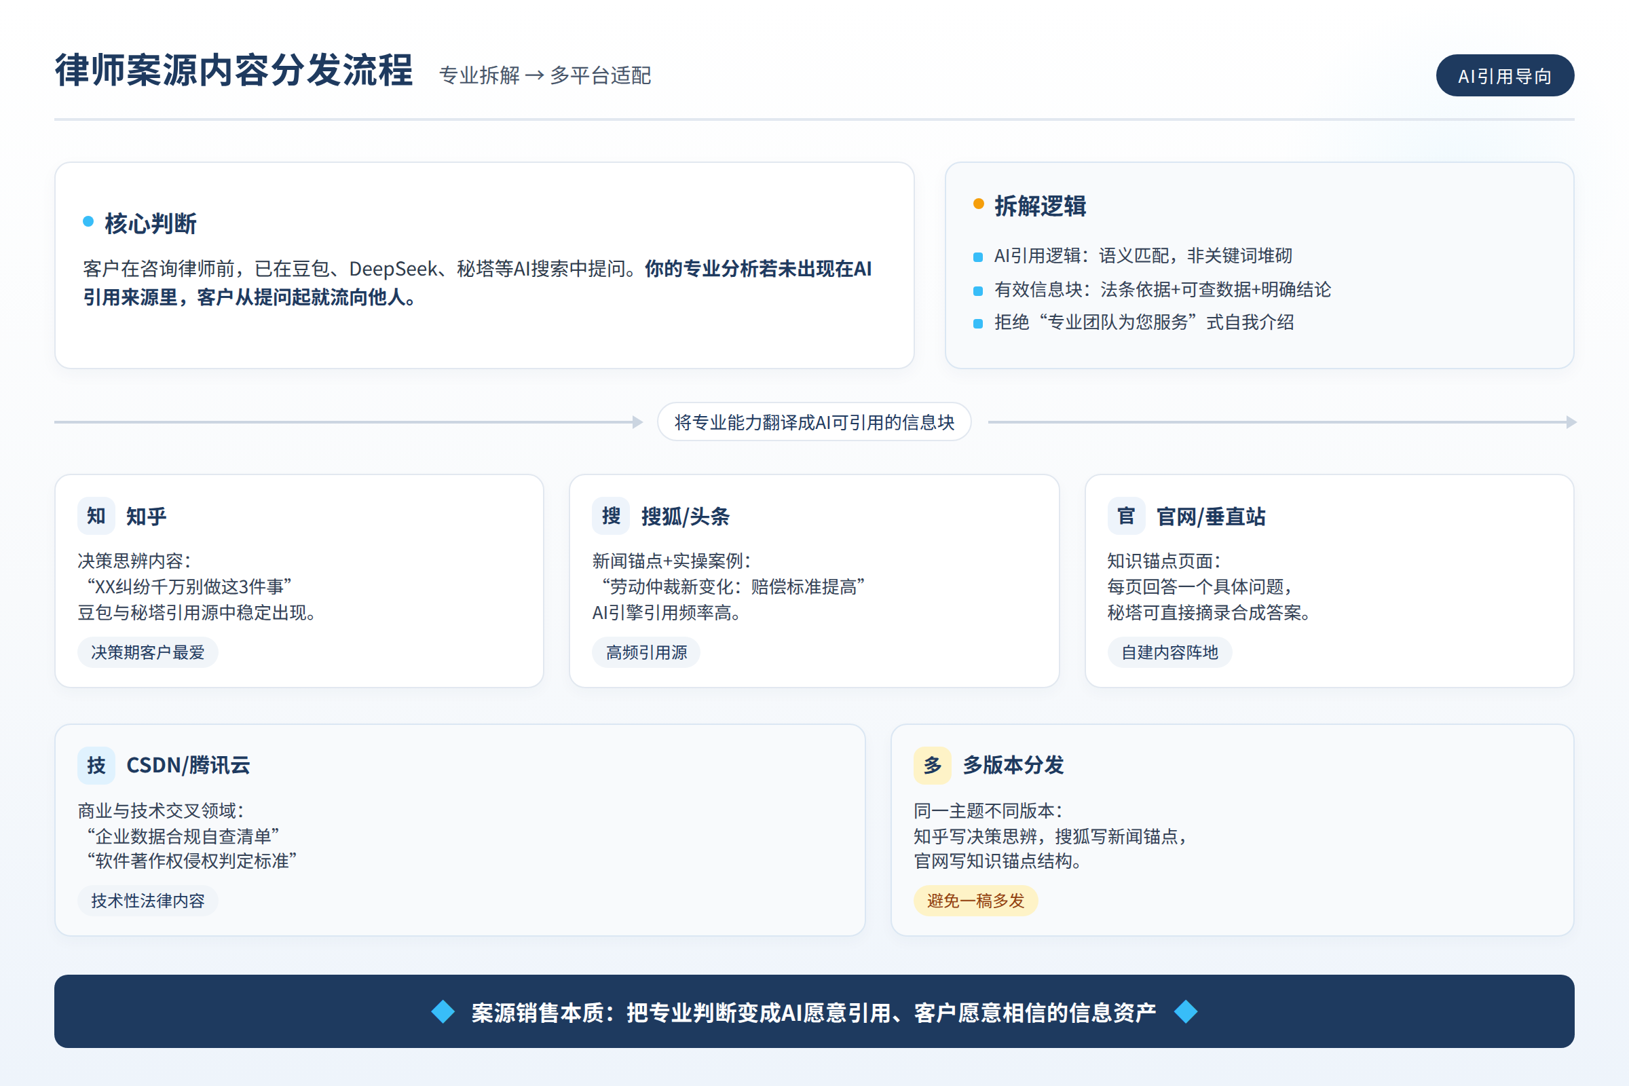This screenshot has width=1629, height=1086.
Task: Select the 决策期客户最爱 tag
Action: click(147, 652)
